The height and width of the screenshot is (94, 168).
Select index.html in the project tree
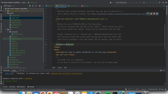tap(23, 18)
